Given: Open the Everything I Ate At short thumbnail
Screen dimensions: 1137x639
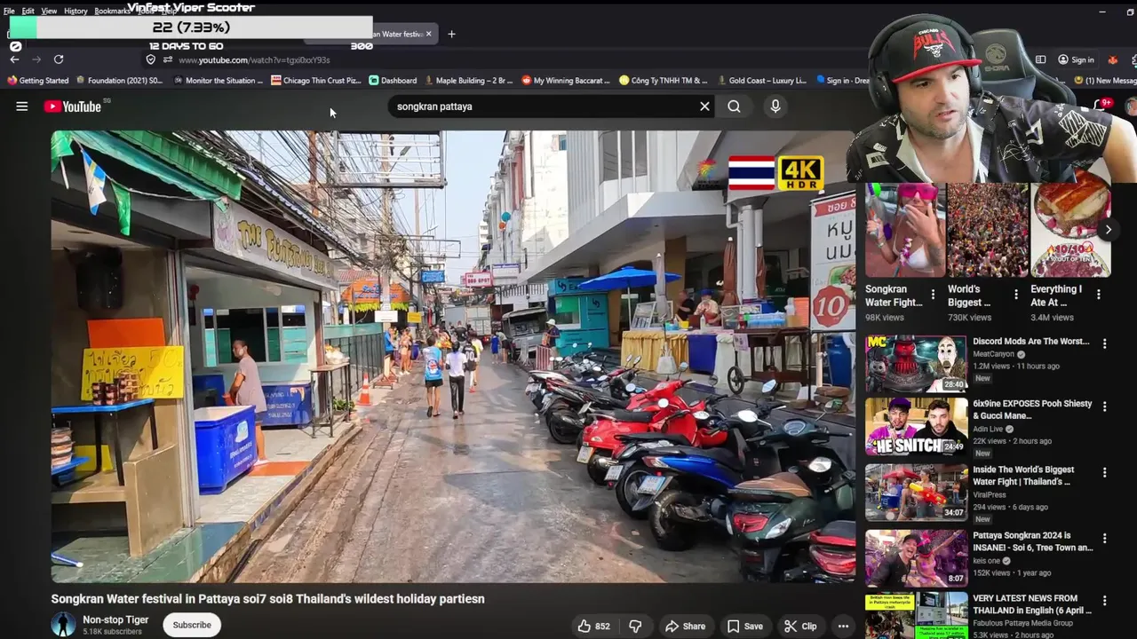Looking at the screenshot, I should pyautogui.click(x=1070, y=231).
